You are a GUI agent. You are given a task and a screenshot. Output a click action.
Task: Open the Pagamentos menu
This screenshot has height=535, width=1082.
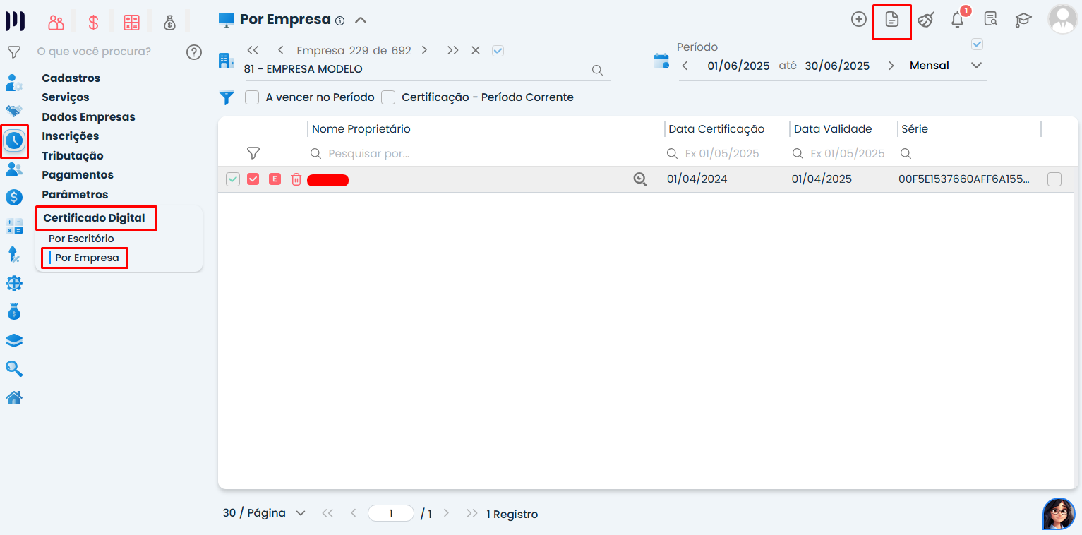tap(78, 175)
